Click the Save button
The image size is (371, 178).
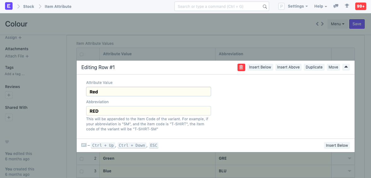click(357, 24)
